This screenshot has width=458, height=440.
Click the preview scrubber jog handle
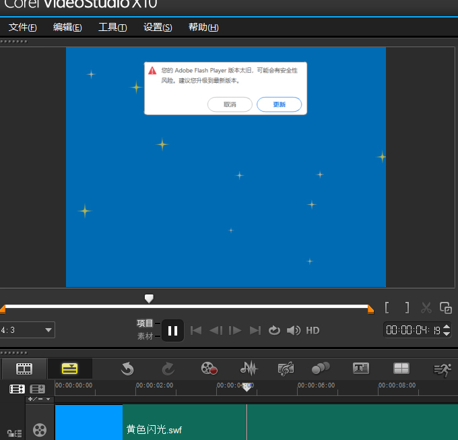click(x=149, y=298)
